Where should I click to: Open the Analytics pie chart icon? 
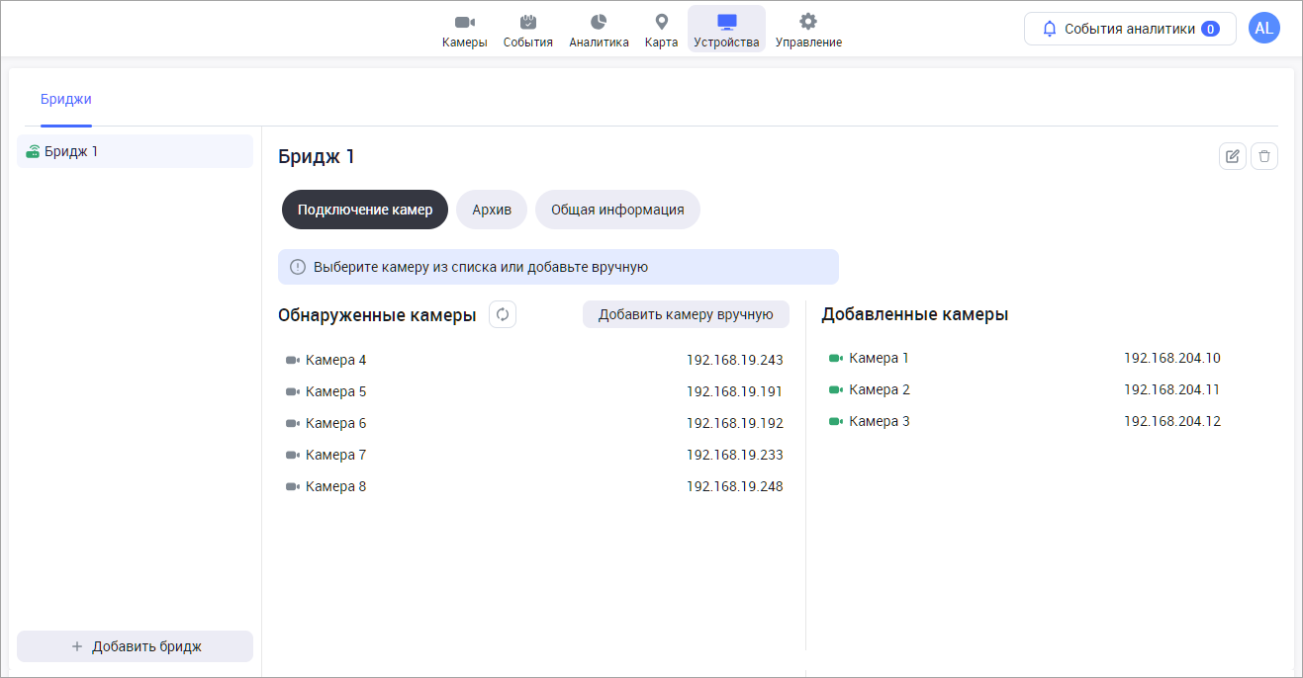[599, 23]
